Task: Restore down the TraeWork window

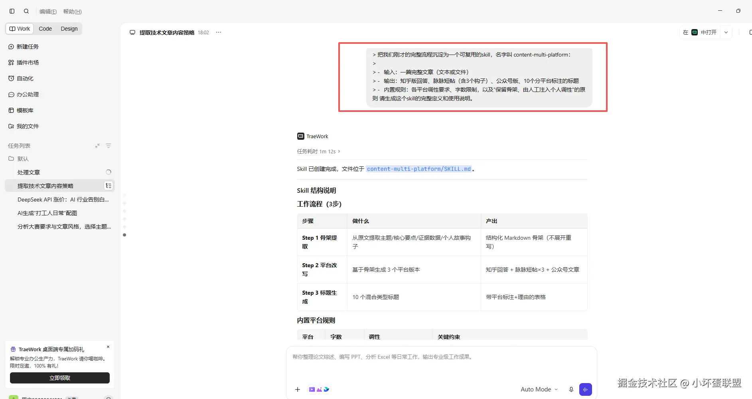Action: tap(738, 11)
